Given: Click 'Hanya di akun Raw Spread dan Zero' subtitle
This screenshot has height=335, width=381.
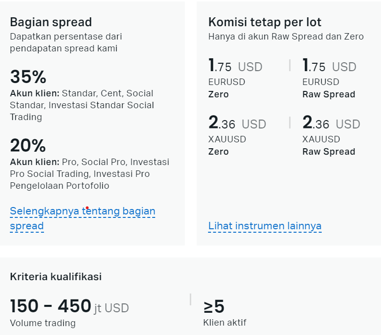Looking at the screenshot, I should point(286,37).
